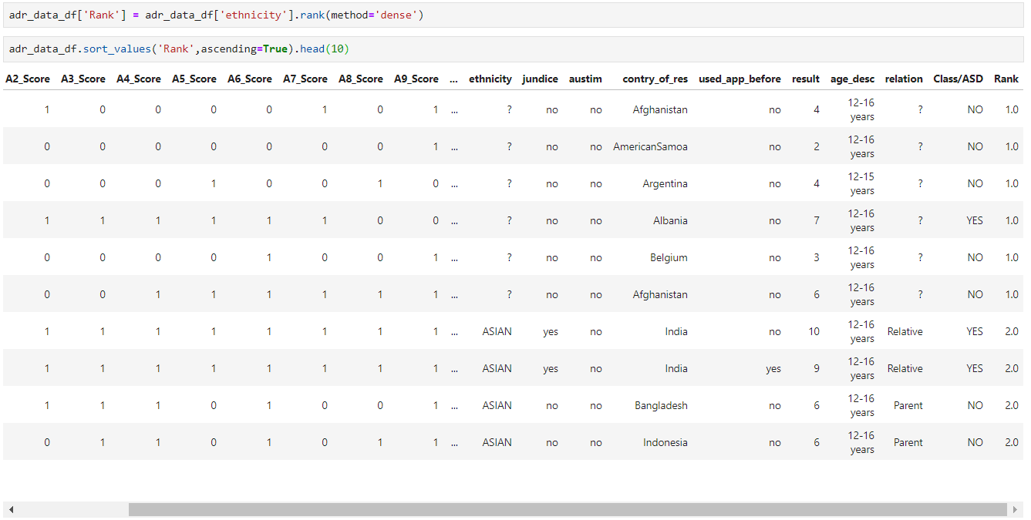Click the Rank column header

pos(1006,79)
